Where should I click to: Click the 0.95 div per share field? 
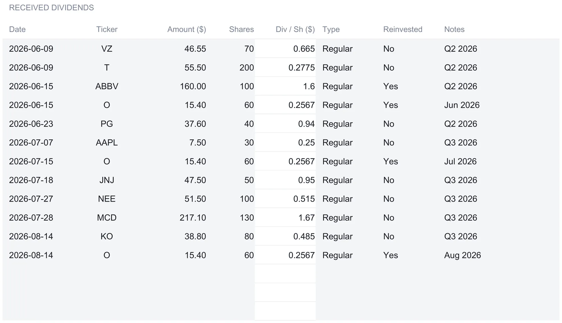[285, 180]
